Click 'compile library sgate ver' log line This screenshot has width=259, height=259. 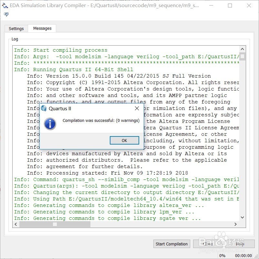[107, 218]
